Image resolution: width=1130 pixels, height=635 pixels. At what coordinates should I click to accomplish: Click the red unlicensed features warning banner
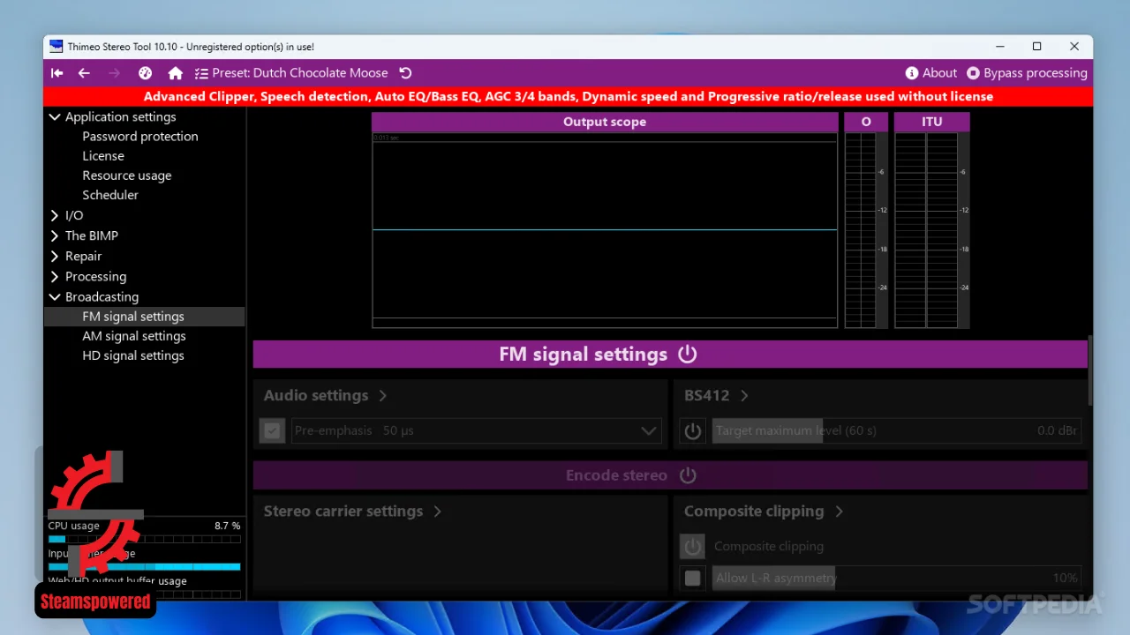[569, 97]
